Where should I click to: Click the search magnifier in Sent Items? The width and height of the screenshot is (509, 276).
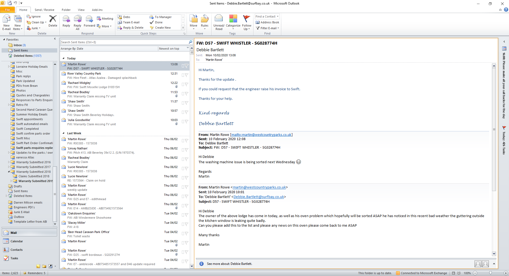[190, 42]
